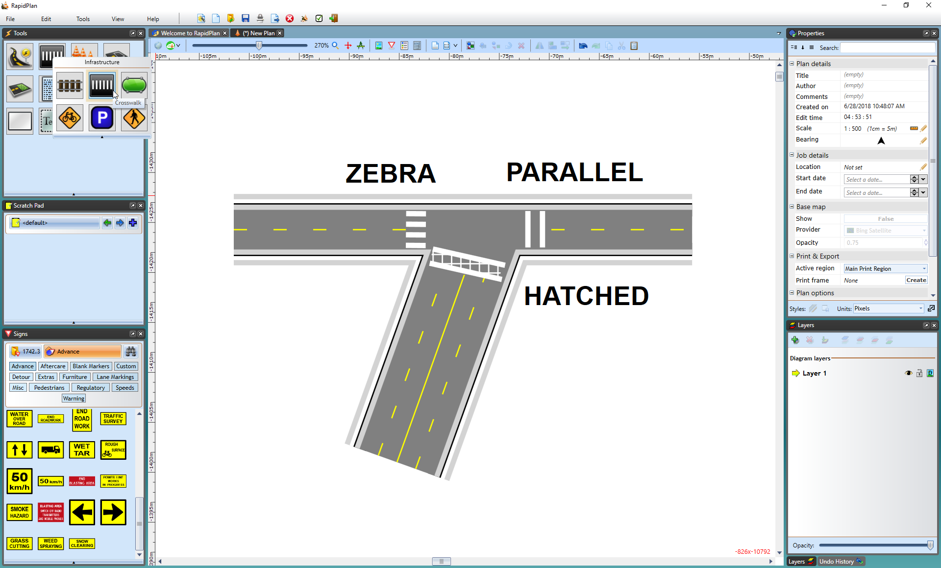Viewport: 941px width, 568px height.
Task: Adjust the layer Opacity slider
Action: pyautogui.click(x=930, y=545)
